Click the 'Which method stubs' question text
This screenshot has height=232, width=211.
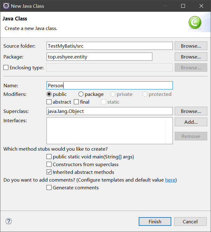point(56,149)
